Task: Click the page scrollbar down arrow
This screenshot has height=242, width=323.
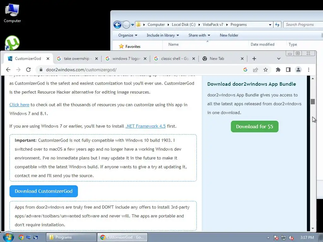Action: tap(313, 228)
